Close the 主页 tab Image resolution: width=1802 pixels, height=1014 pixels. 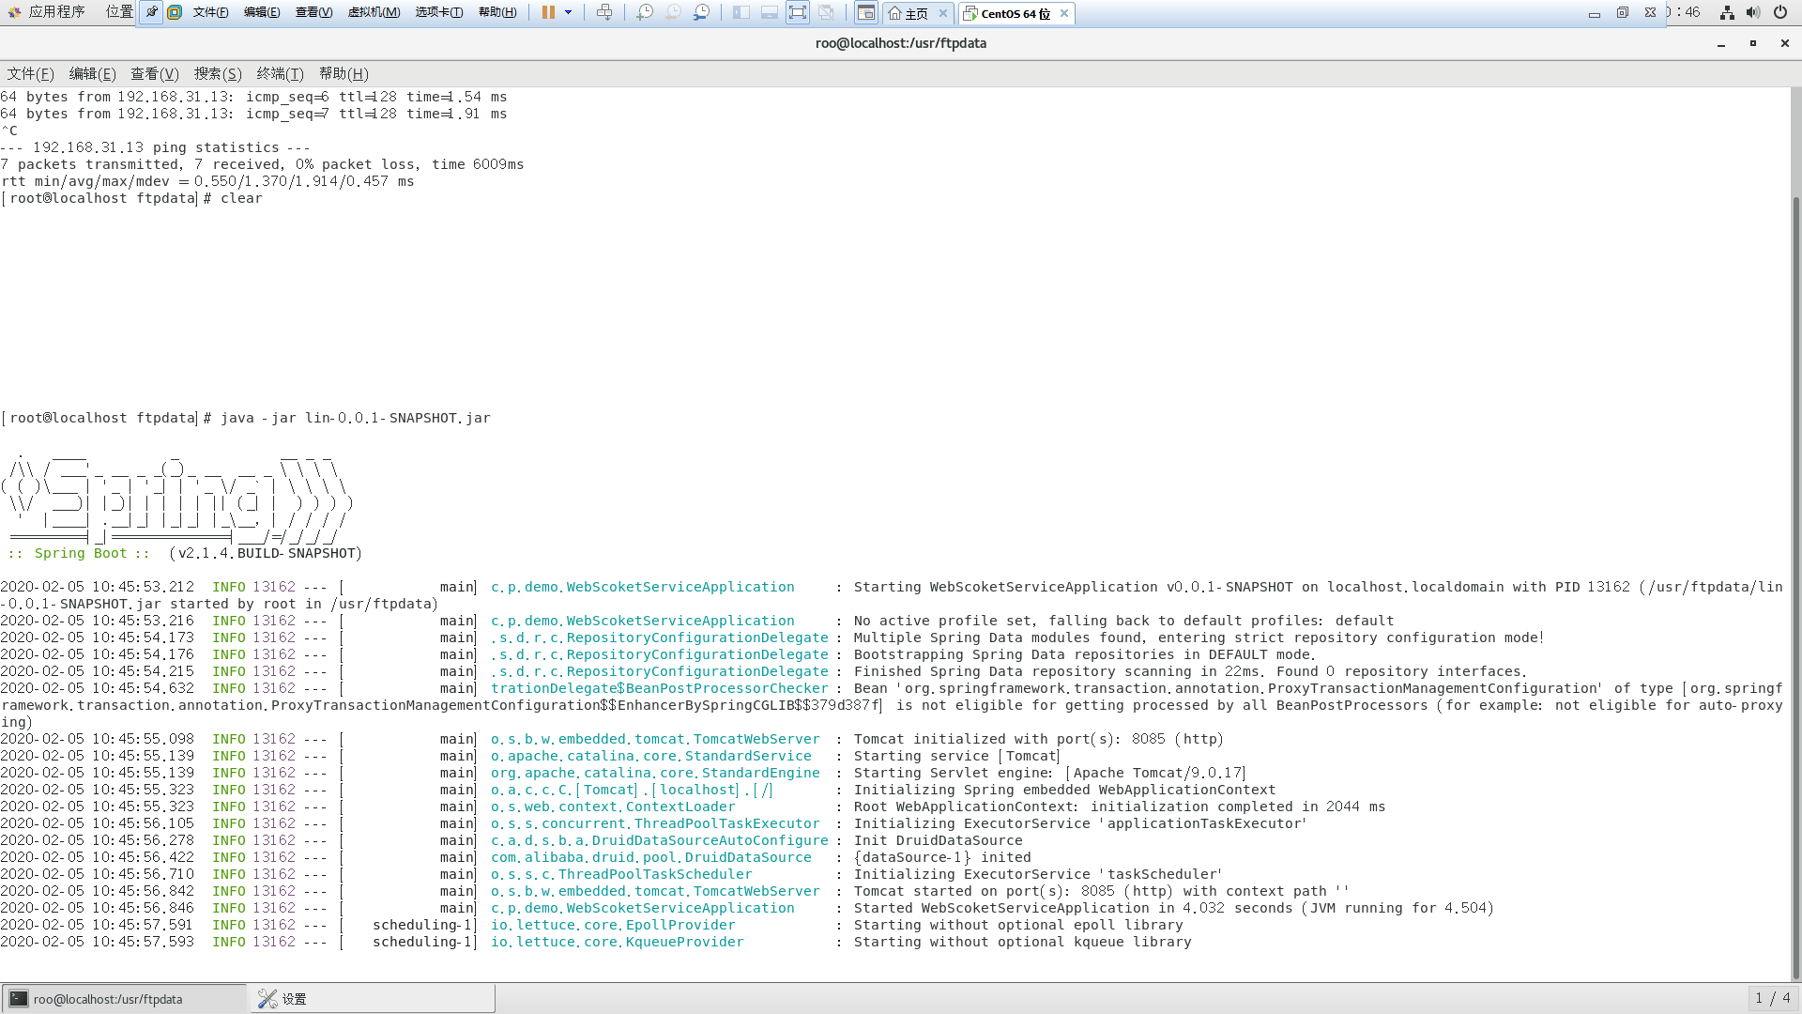coord(943,13)
